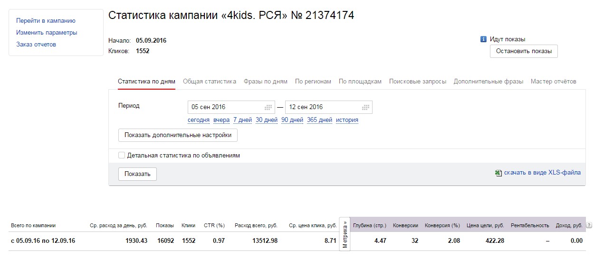594x259 pixels.
Task: Click the Конверсия (%) column header
Action: (442, 226)
